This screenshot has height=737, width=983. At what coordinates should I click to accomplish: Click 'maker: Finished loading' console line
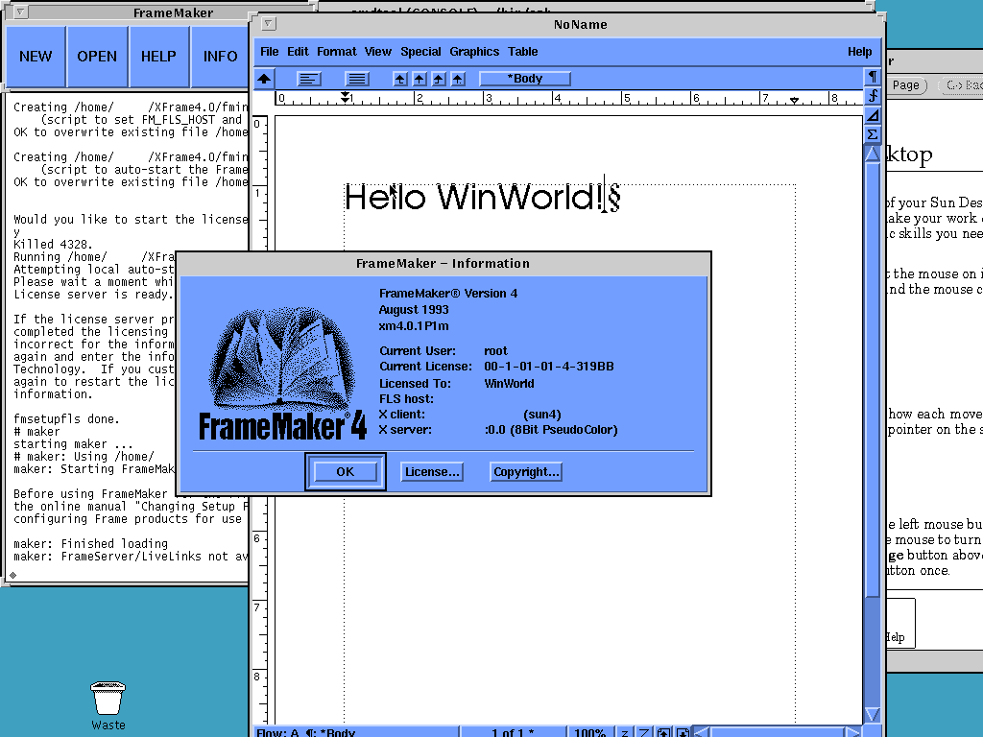[91, 543]
